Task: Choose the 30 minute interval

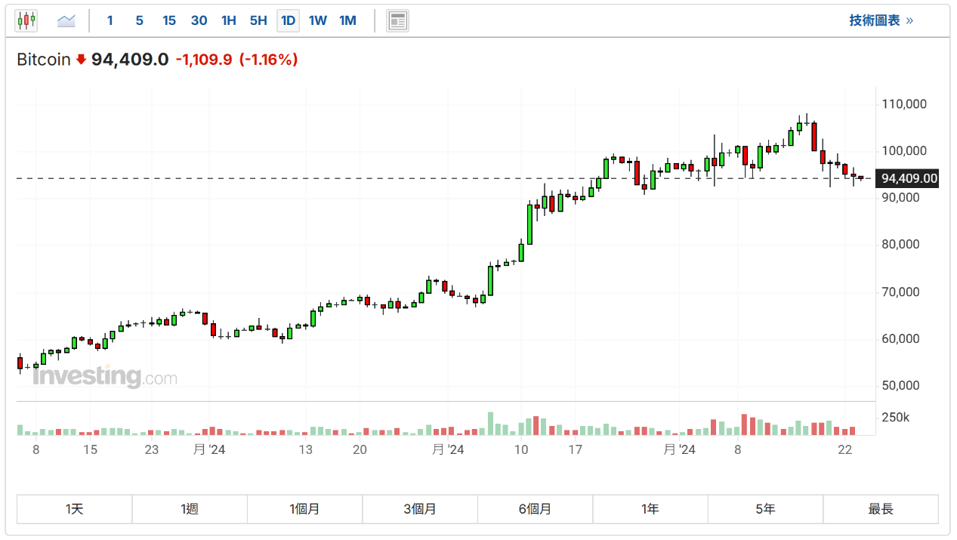Action: pos(199,20)
